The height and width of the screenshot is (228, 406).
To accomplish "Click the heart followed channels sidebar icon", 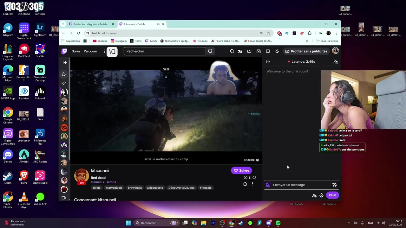I will coord(64,83).
